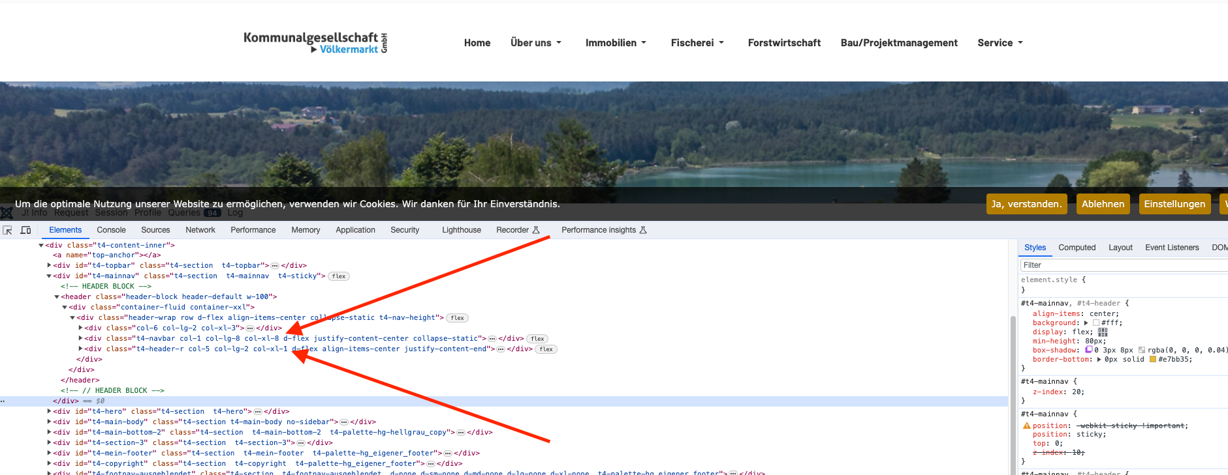The image size is (1228, 475).
Task: Open the Fischerei dropdown menu
Action: pos(697,43)
